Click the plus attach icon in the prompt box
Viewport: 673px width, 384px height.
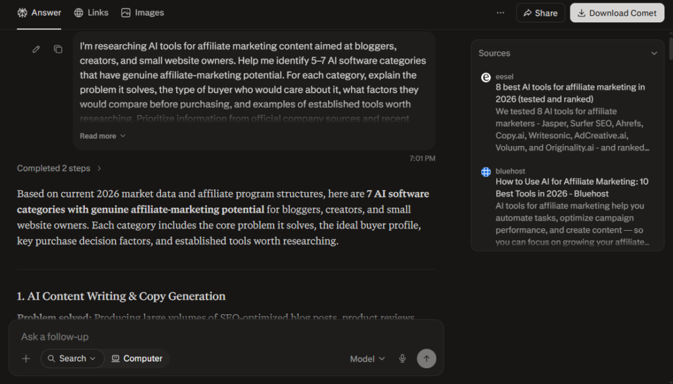tap(26, 358)
